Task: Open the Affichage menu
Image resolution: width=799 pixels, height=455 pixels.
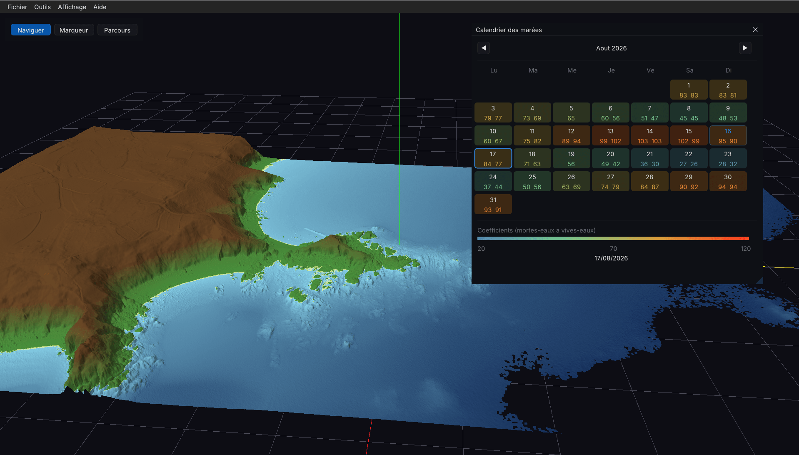Action: (x=72, y=7)
